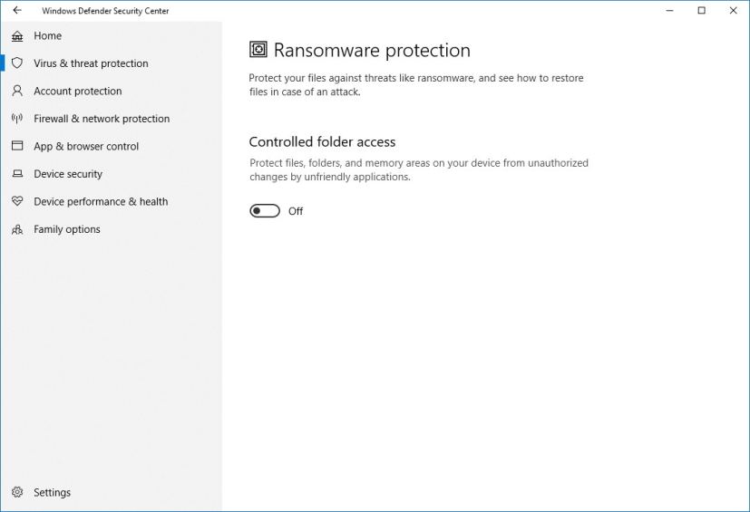Go to Account protection
The image size is (750, 512).
(111, 91)
